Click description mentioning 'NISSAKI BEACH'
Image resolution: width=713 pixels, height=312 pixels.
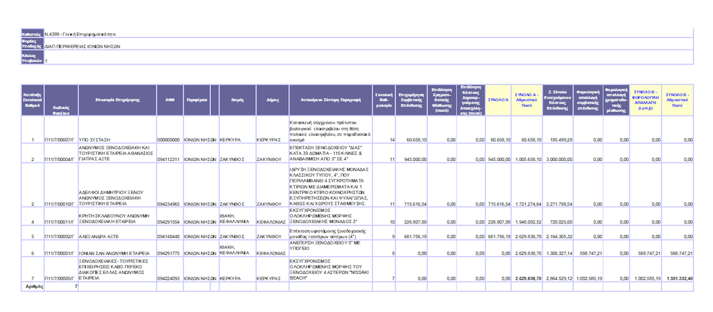(x=331, y=270)
